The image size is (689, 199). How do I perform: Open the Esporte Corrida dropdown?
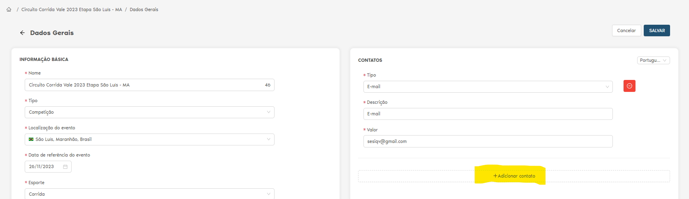(149, 194)
